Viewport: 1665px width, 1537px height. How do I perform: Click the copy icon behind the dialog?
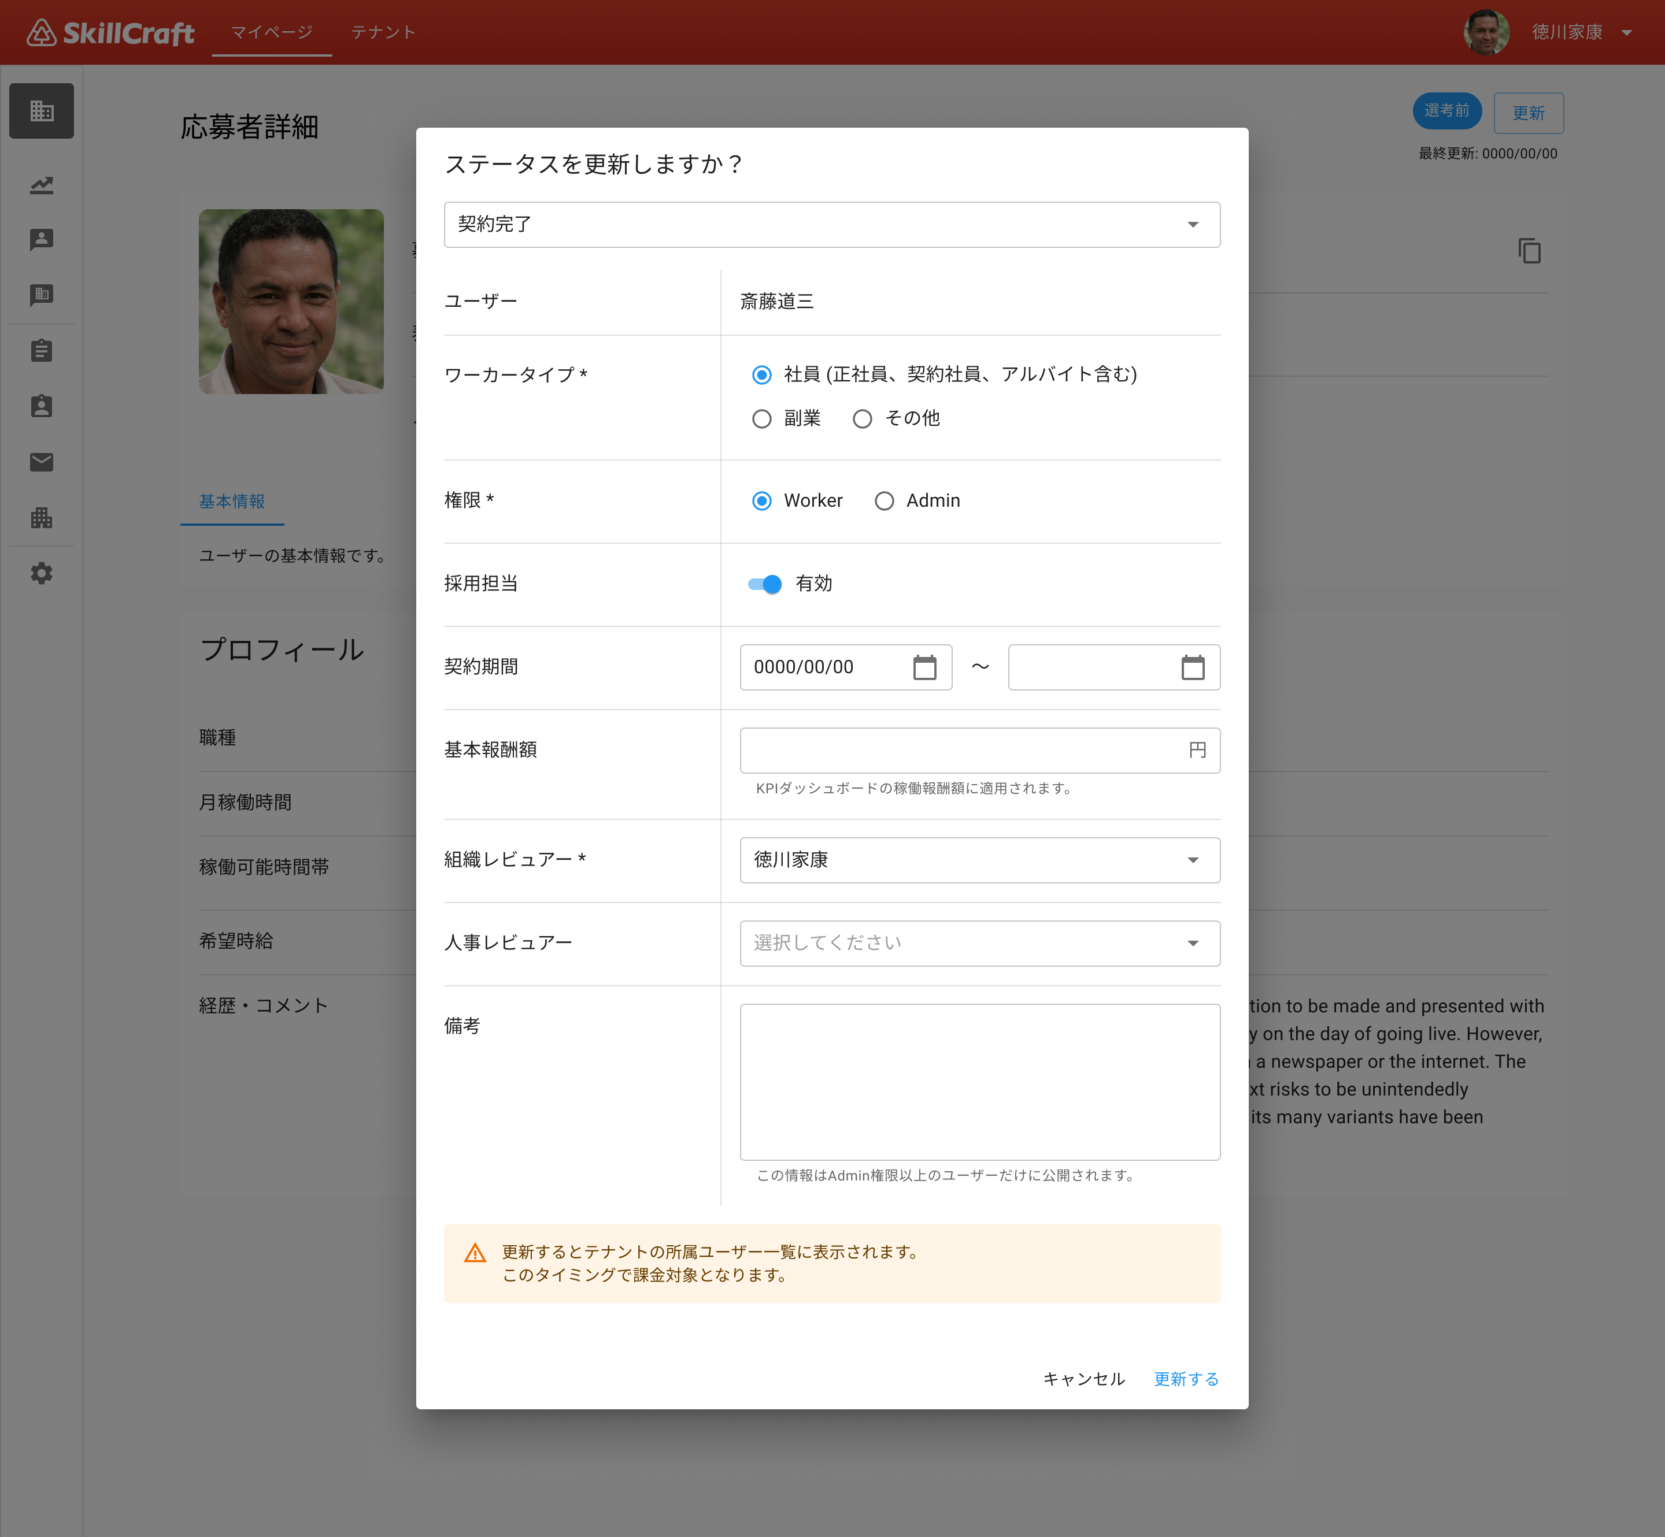1529,250
